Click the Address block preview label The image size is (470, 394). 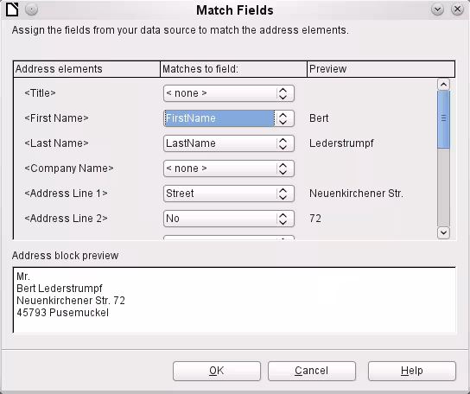click(65, 256)
